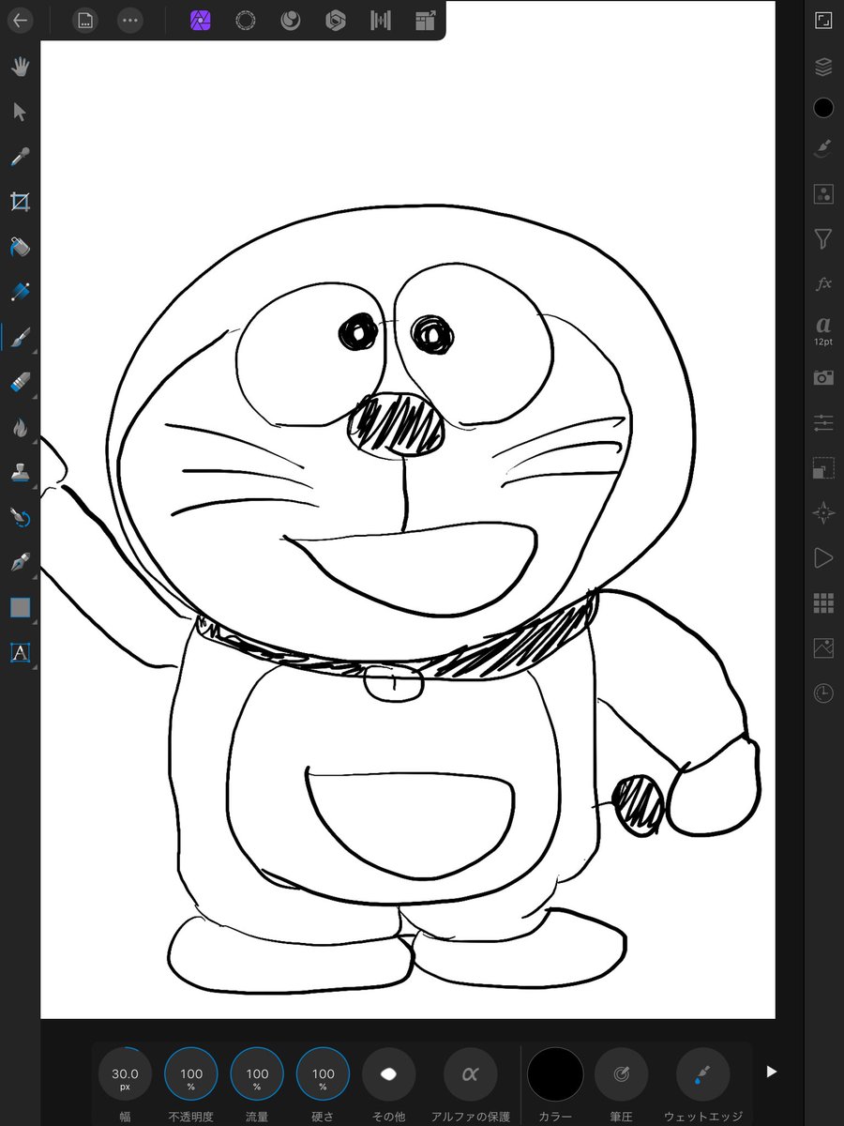
Task: Adjust the 流量 100% control
Action: [x=257, y=1073]
